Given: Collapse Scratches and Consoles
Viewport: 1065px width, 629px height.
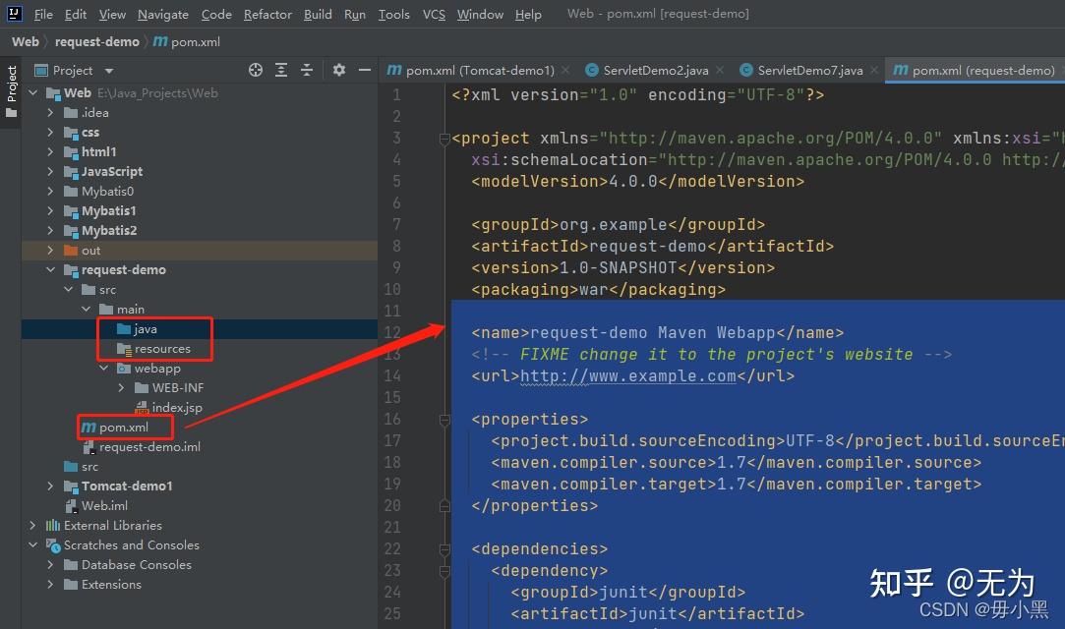Looking at the screenshot, I should (x=33, y=545).
